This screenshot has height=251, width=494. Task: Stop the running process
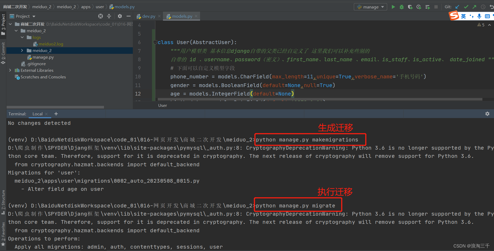[436, 7]
